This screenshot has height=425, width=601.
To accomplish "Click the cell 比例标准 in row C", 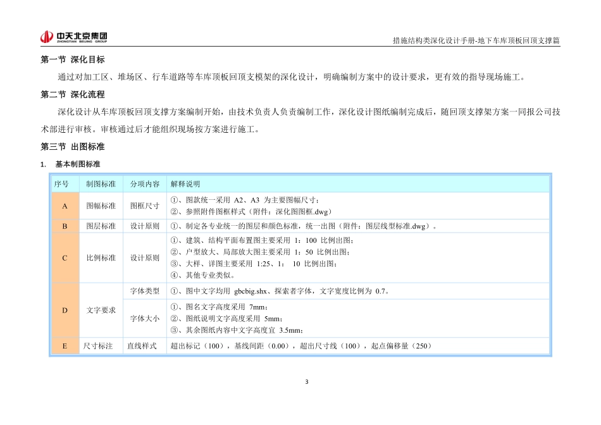I will [x=101, y=257].
